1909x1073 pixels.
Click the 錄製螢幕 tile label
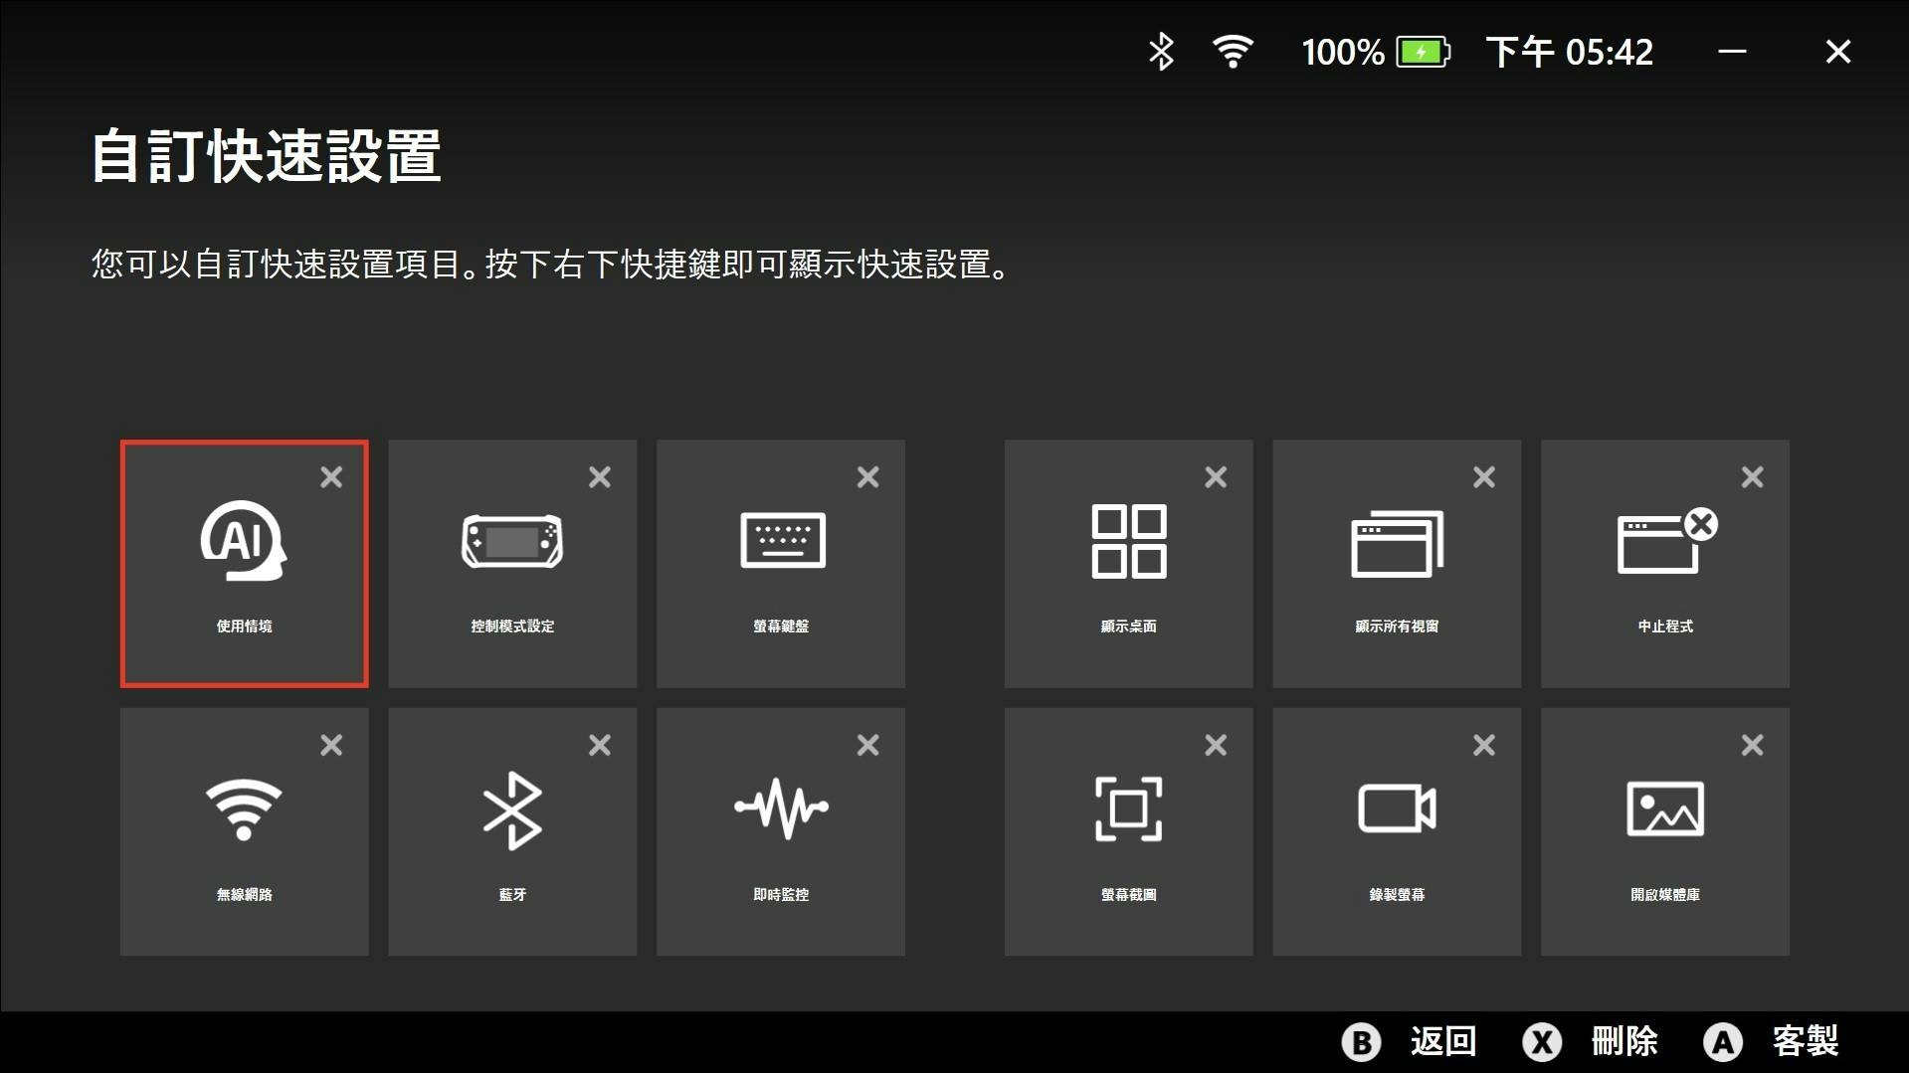pyautogui.click(x=1397, y=895)
